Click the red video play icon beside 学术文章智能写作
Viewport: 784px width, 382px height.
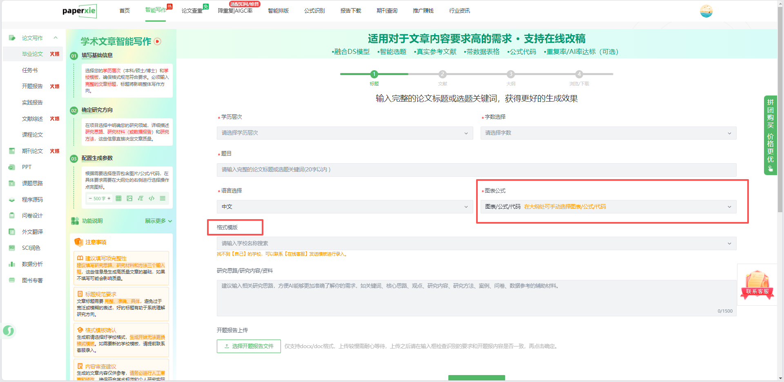coord(158,41)
